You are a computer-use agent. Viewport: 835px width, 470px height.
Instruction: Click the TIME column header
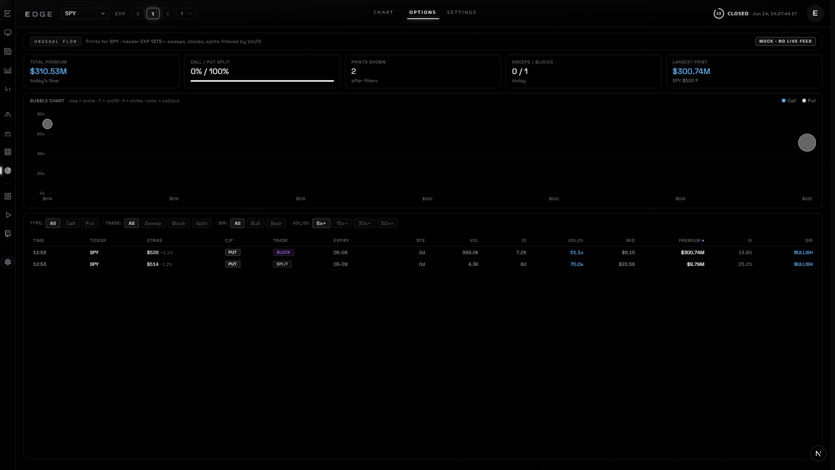[38, 241]
